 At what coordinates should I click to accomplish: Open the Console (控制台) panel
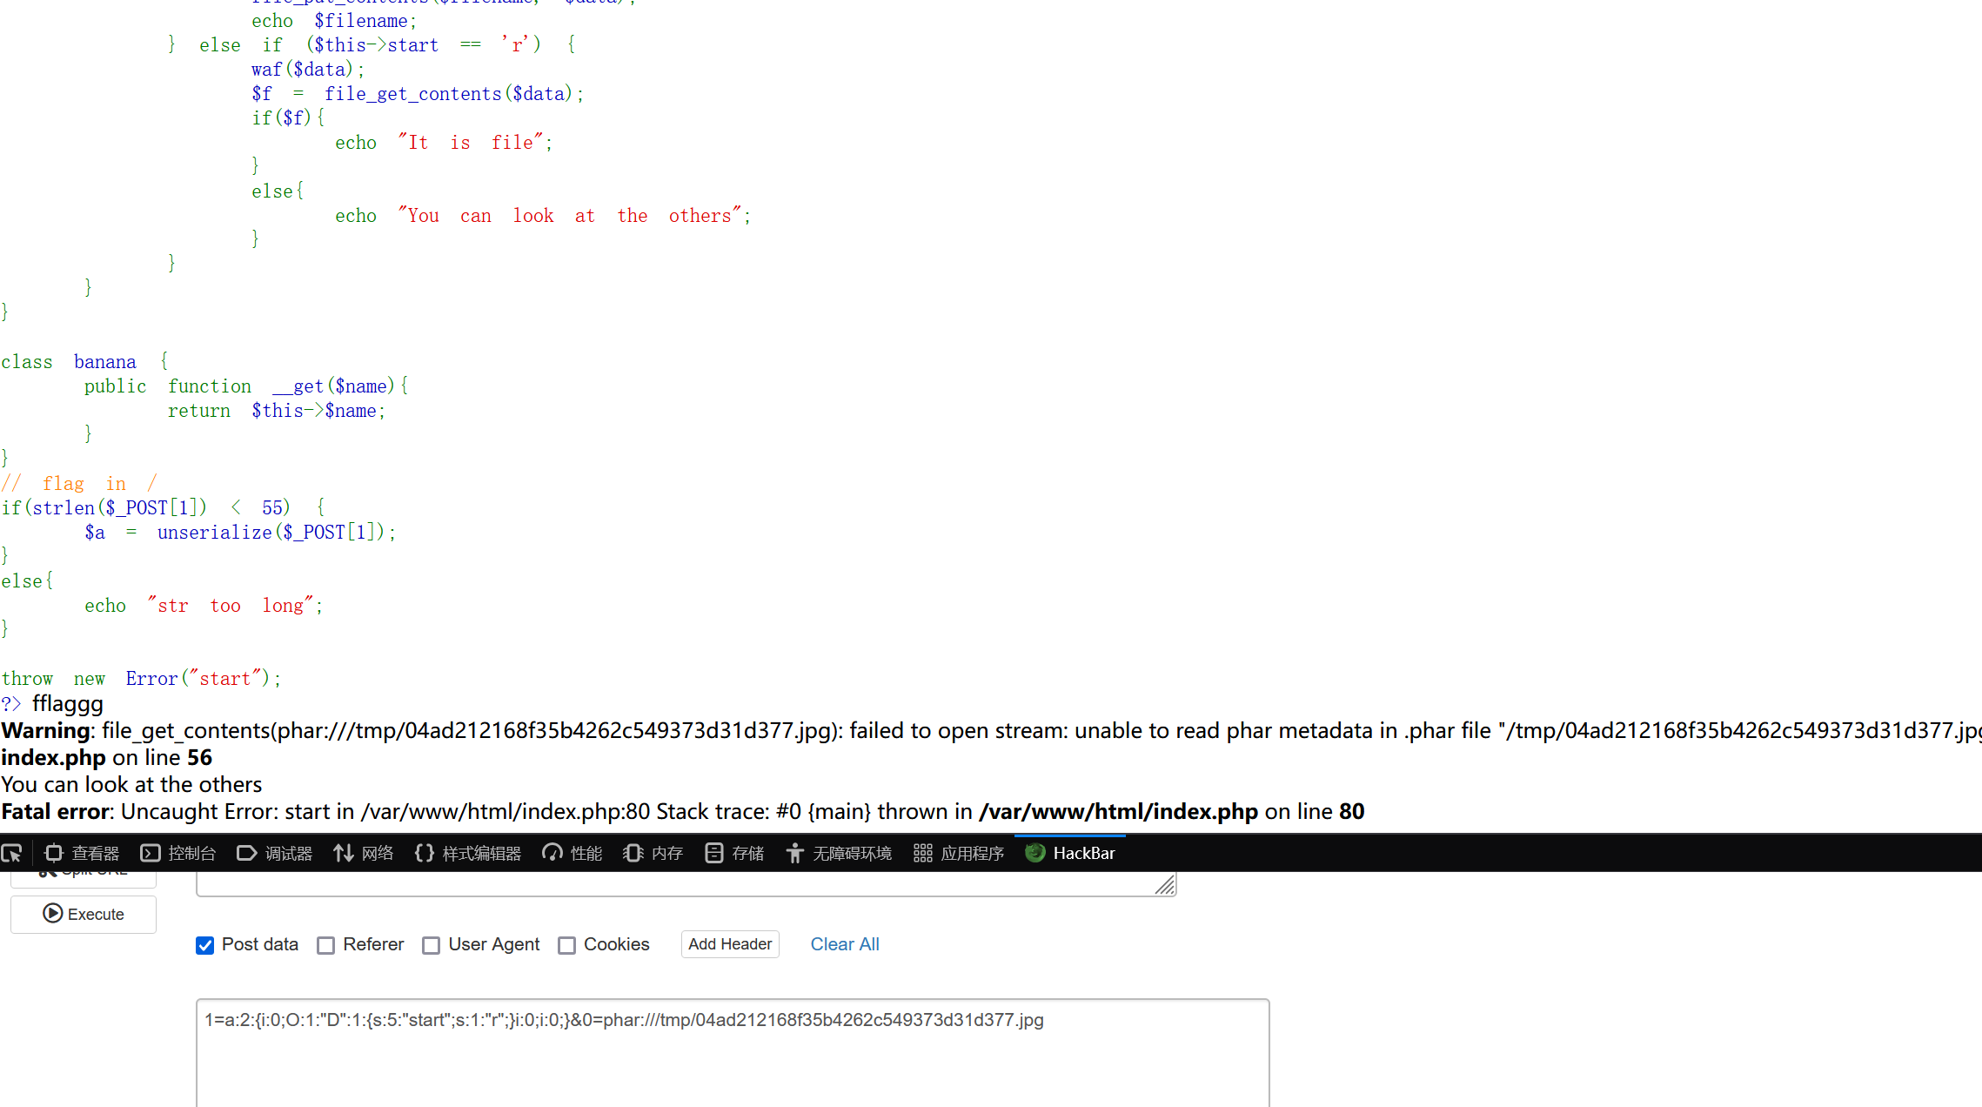pyautogui.click(x=178, y=854)
